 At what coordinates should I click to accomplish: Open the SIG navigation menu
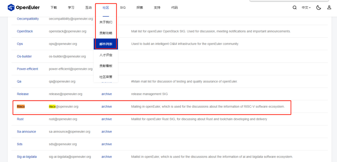pyautogui.click(x=123, y=7)
